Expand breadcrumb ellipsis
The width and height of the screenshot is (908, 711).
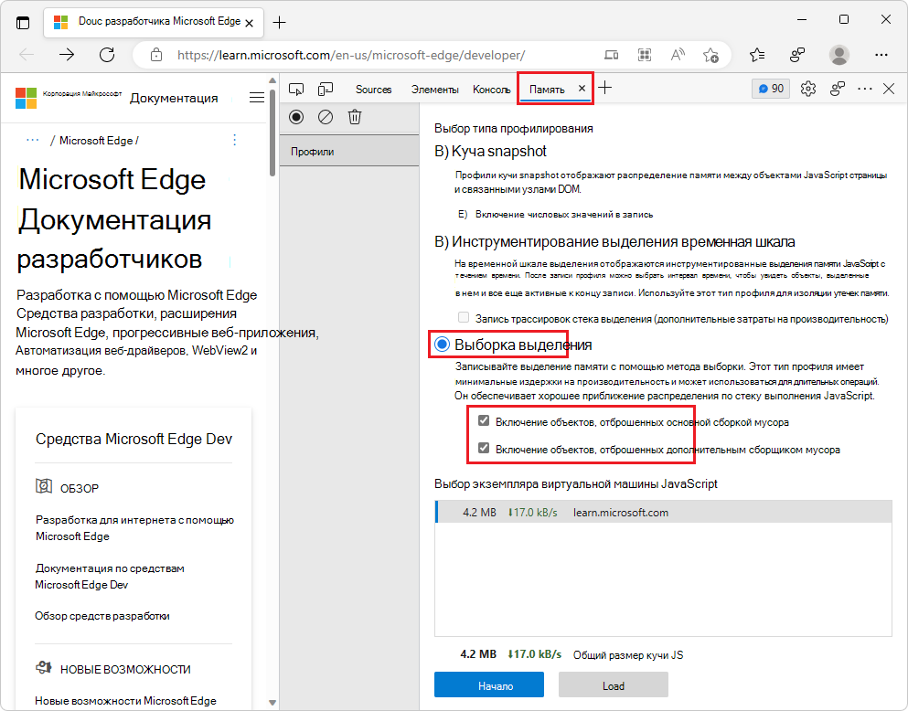click(32, 140)
